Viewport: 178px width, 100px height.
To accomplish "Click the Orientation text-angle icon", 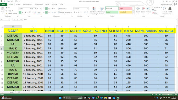I will click(53, 9).
